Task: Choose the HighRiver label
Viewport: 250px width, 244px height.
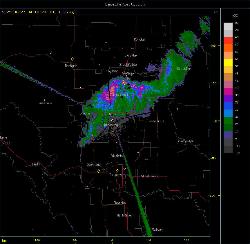Action: (x=125, y=215)
